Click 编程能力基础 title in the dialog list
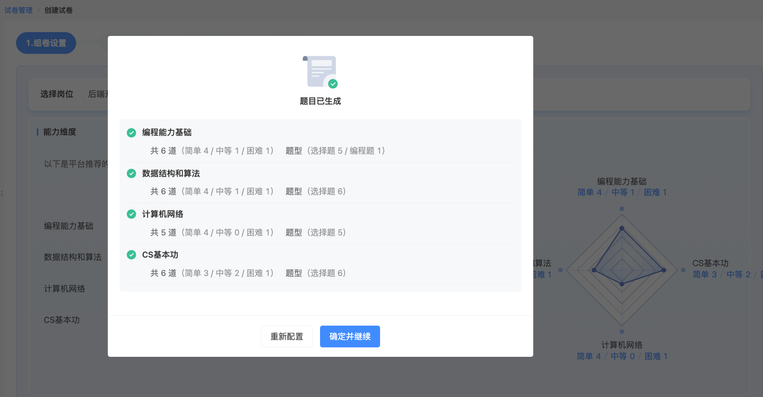 pyautogui.click(x=167, y=132)
